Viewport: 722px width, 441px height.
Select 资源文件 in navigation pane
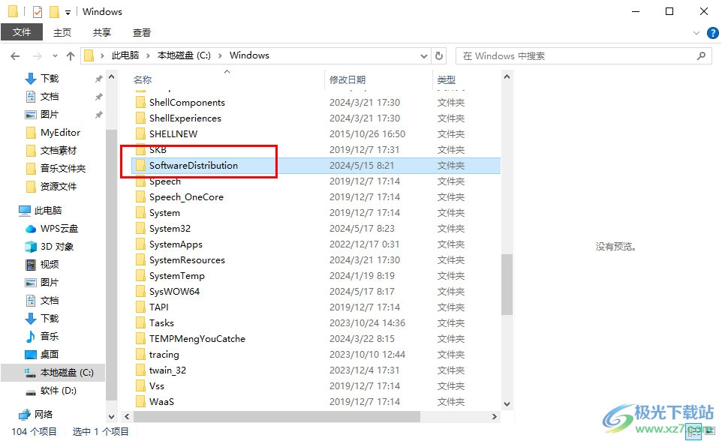[x=58, y=187]
